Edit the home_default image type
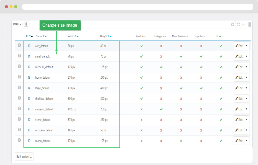This screenshot has width=258, height=165. pos(239,77)
